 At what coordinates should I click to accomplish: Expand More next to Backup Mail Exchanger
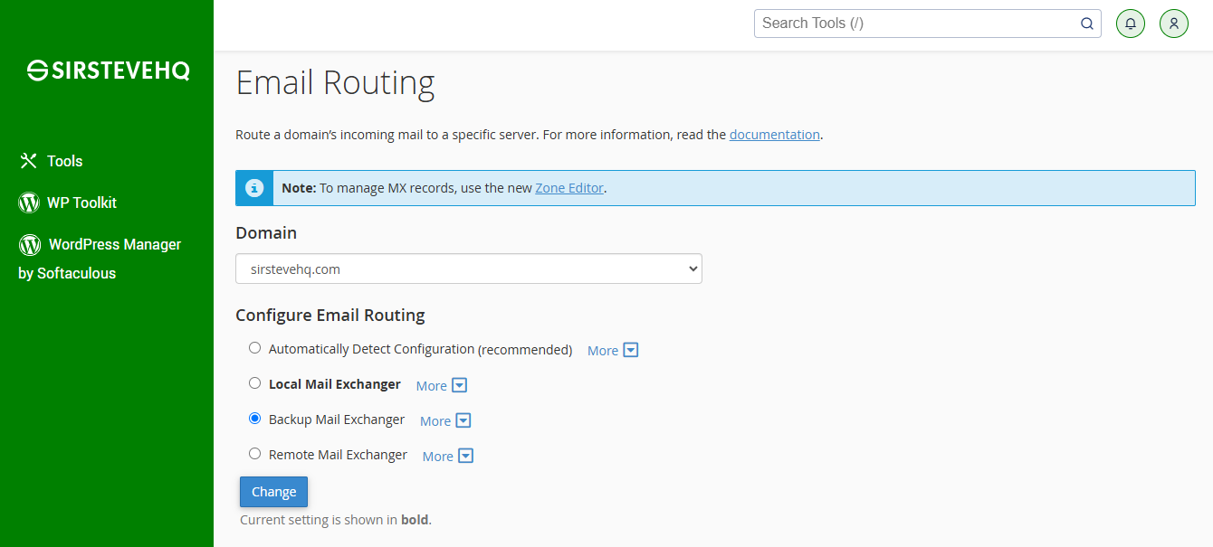[445, 420]
